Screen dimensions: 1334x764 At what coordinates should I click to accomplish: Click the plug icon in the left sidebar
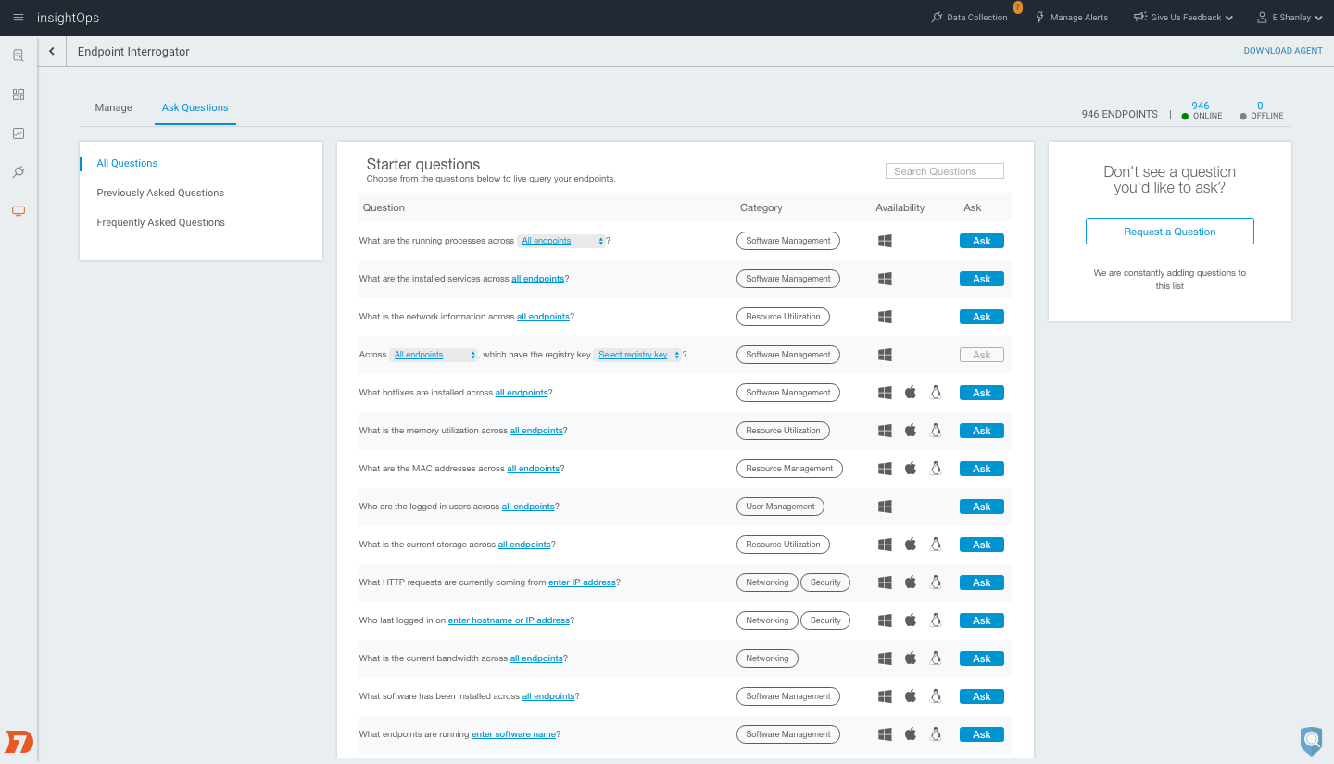[x=19, y=172]
